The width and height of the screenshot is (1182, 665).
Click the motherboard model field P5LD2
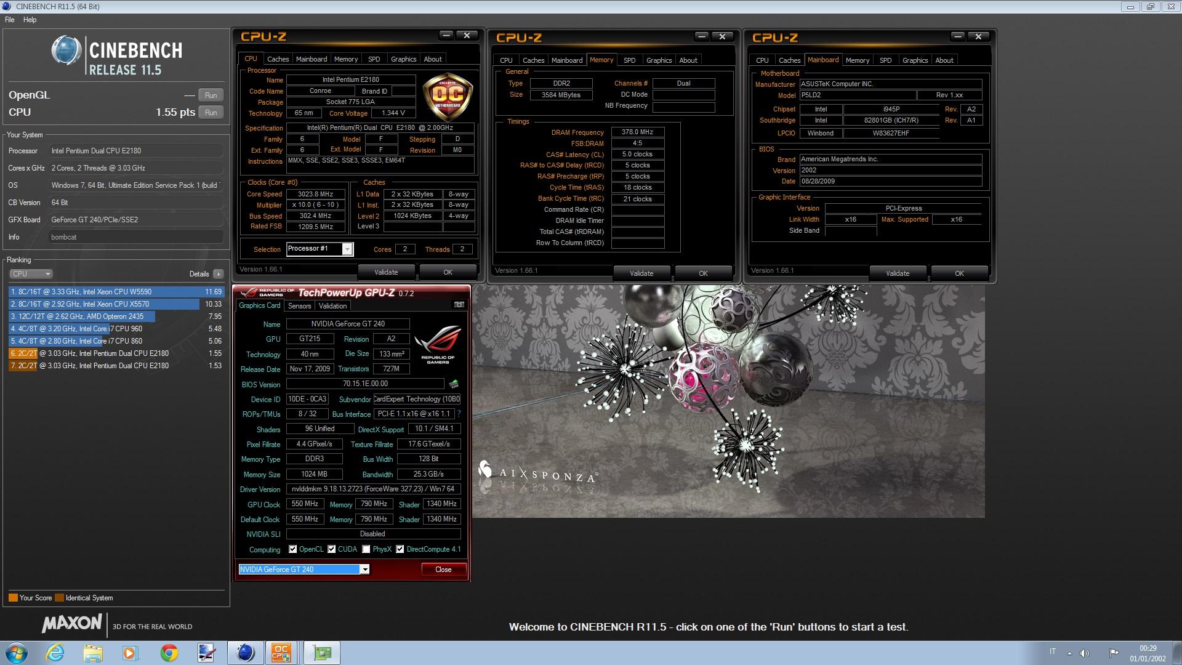click(x=857, y=95)
